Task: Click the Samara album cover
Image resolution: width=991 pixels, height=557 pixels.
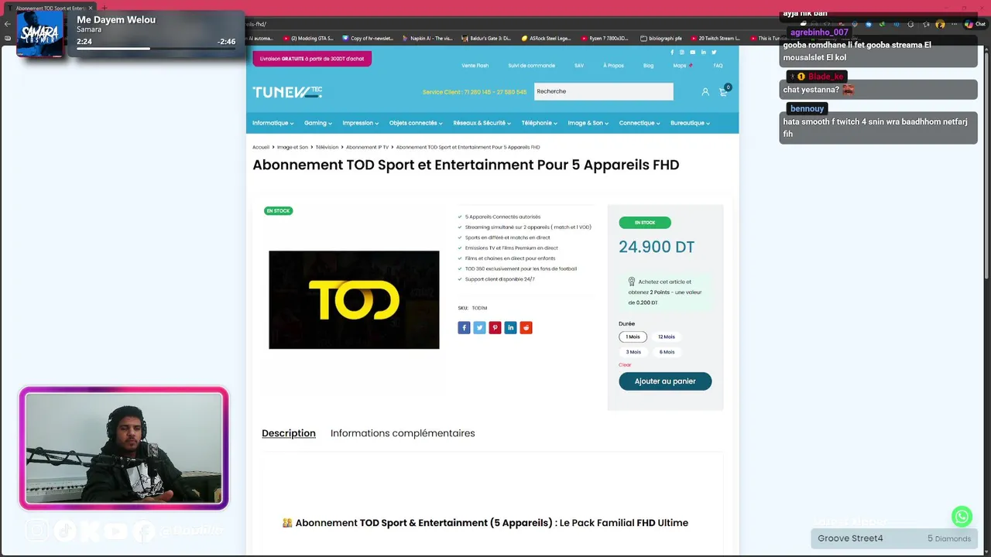Action: click(39, 33)
